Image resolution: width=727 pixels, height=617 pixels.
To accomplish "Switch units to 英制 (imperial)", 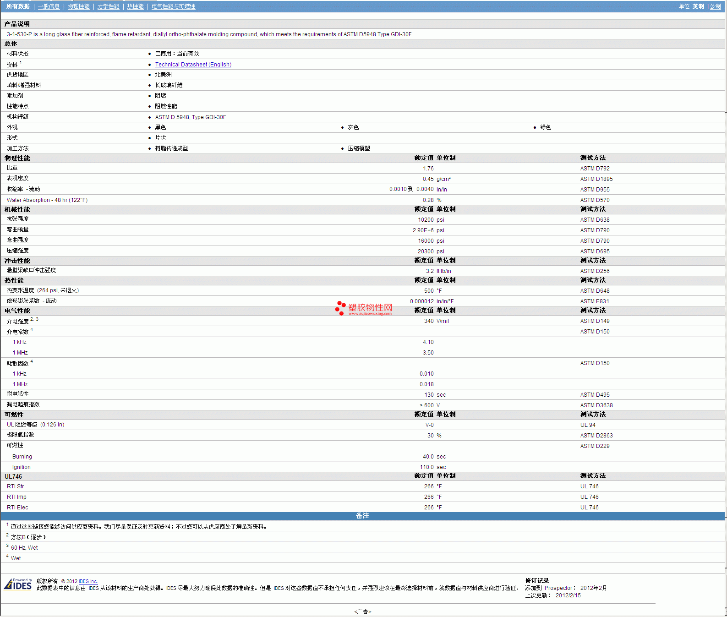I will point(698,6).
